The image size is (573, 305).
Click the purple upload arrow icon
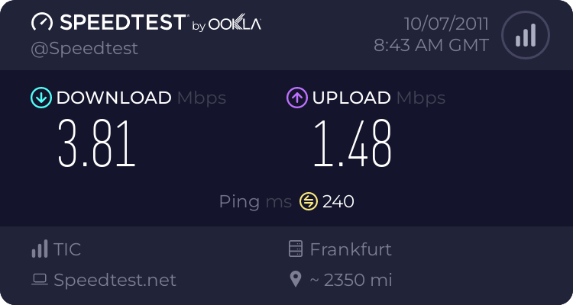[296, 98]
